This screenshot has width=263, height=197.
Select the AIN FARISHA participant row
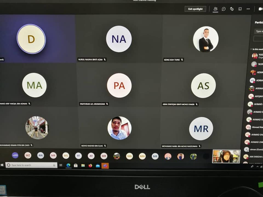[x=253, y=157]
